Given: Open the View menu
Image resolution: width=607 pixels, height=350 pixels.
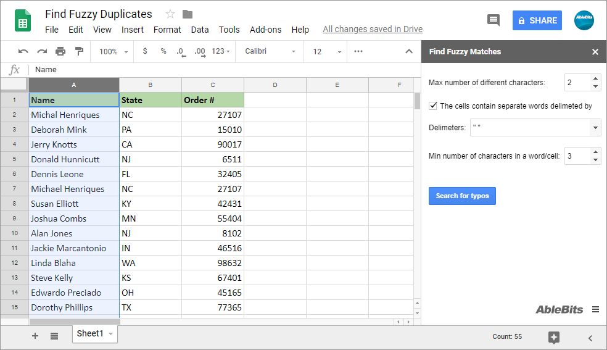Looking at the screenshot, I should tap(102, 30).
